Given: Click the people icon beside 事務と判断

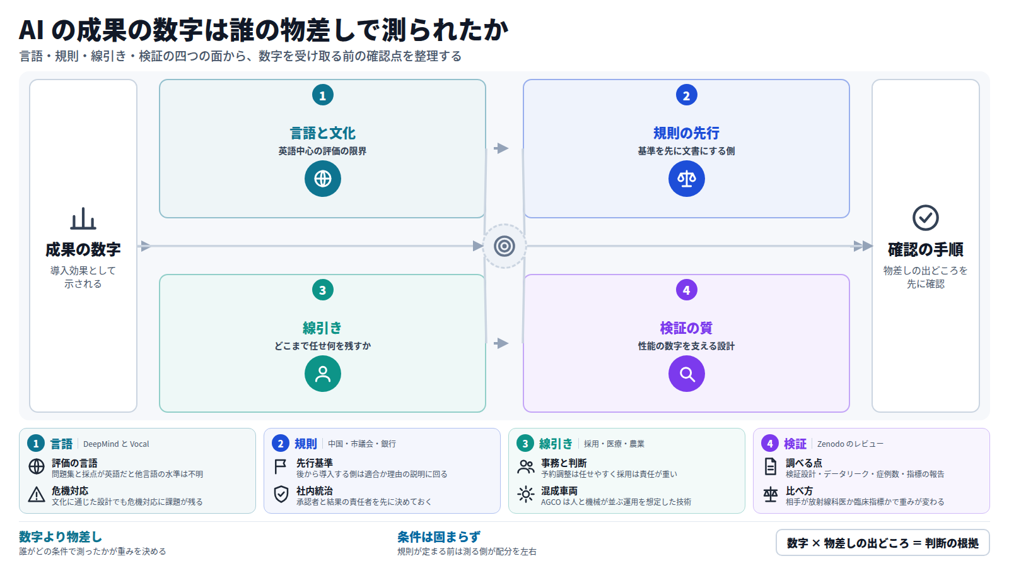Looking at the screenshot, I should point(526,466).
